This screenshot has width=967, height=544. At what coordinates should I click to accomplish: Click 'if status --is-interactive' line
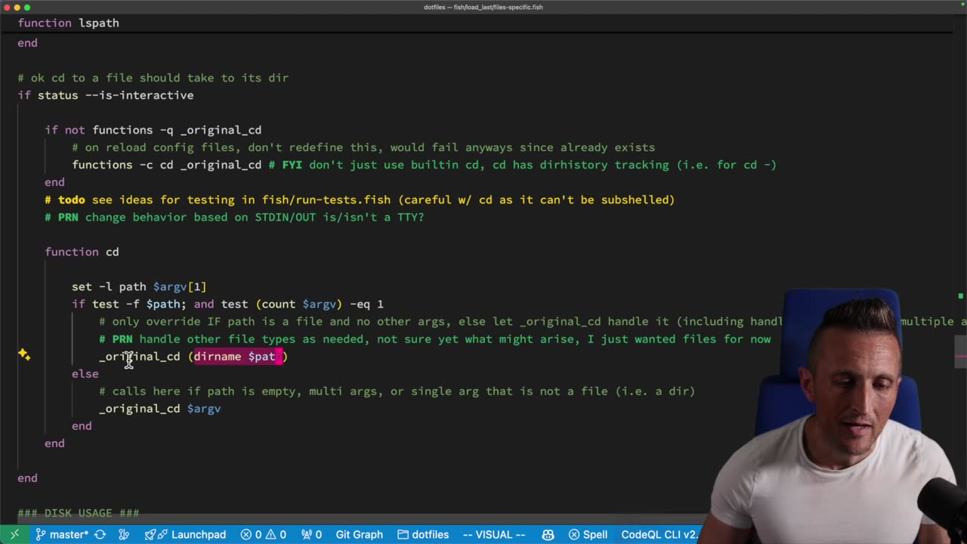(106, 95)
